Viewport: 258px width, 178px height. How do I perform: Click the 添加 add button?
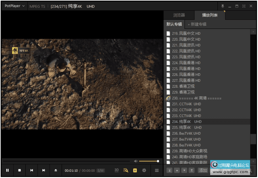[x=203, y=170]
